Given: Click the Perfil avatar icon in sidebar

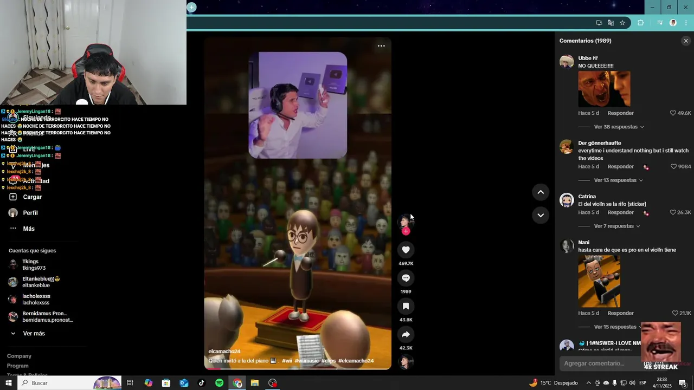Looking at the screenshot, I should (13, 213).
